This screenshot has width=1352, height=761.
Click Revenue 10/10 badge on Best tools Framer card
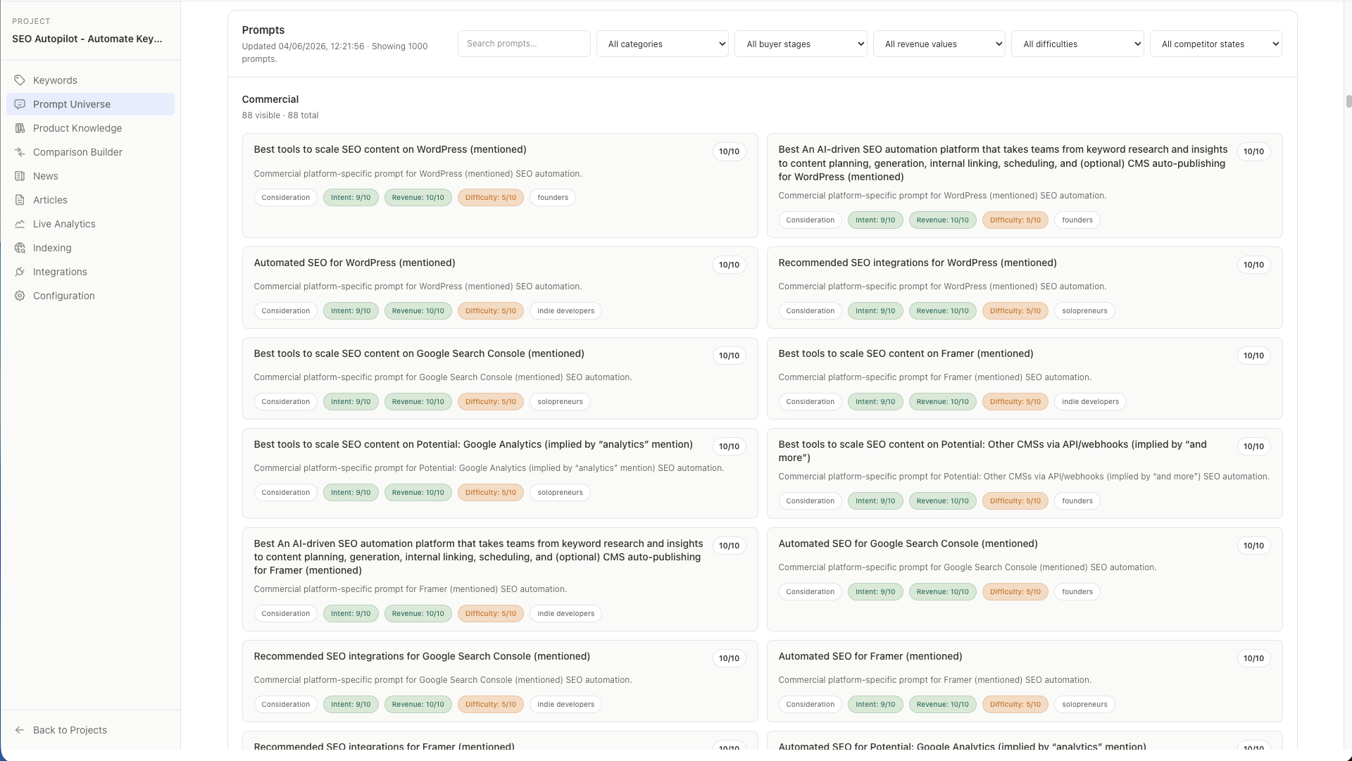tap(942, 402)
